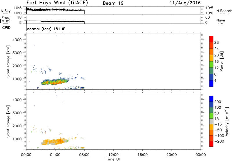
Task: Click the '28' power colorbar value
Action: click(216, 42)
